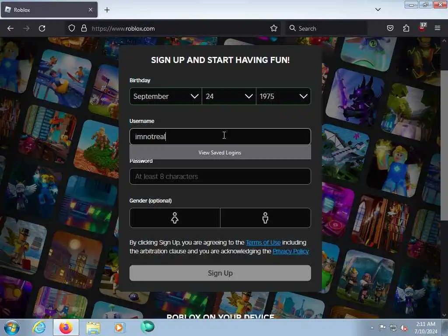Open Windows Media Player taskbar icon
448x336 pixels.
pyautogui.click(x=120, y=327)
